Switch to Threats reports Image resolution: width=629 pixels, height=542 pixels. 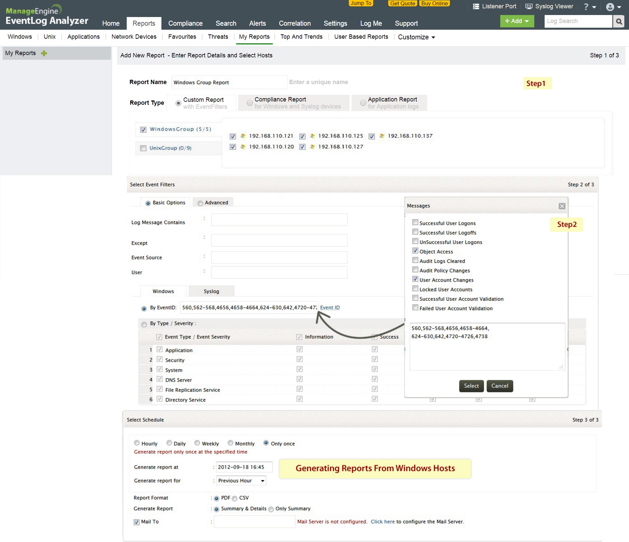pyautogui.click(x=218, y=37)
